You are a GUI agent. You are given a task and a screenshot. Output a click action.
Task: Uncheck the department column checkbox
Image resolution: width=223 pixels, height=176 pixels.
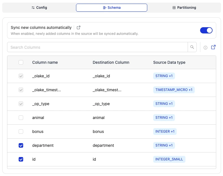pos(21,145)
